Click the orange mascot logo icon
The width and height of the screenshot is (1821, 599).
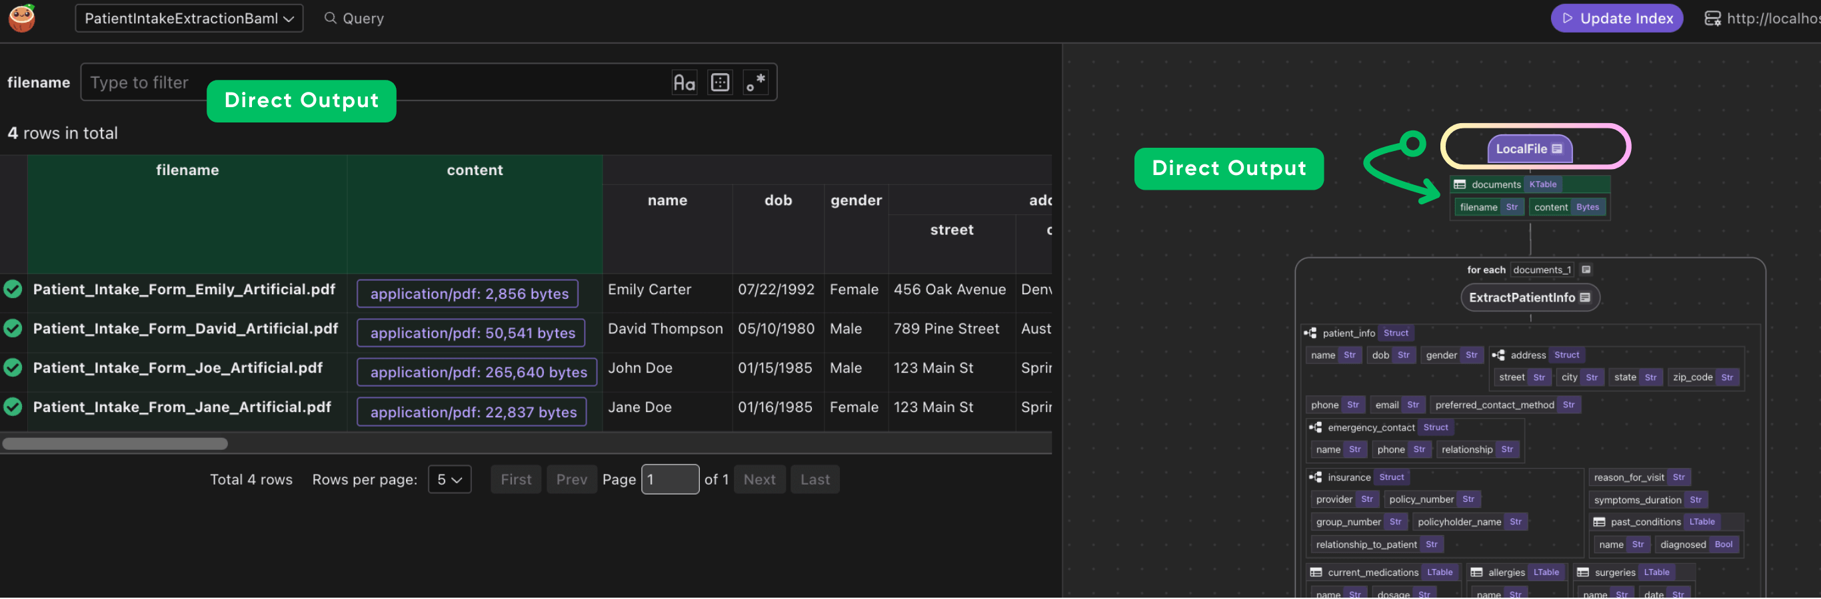pos(22,18)
